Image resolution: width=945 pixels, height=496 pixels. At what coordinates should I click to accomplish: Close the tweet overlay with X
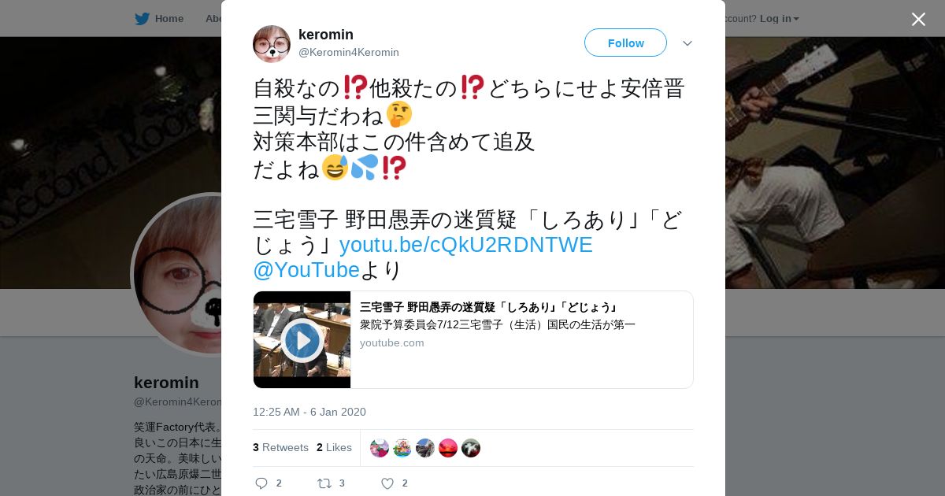click(918, 19)
